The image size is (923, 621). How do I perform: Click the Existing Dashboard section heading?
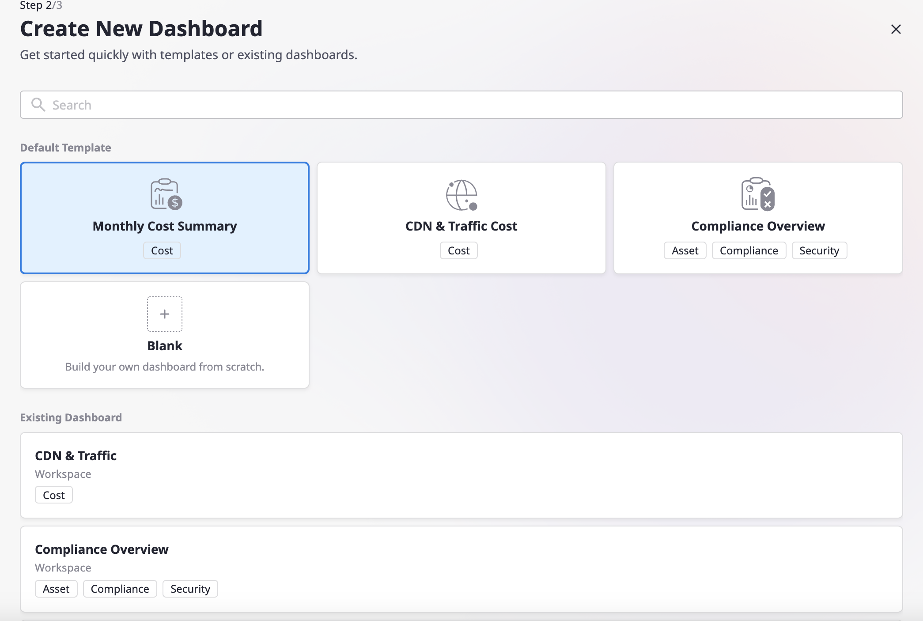71,417
